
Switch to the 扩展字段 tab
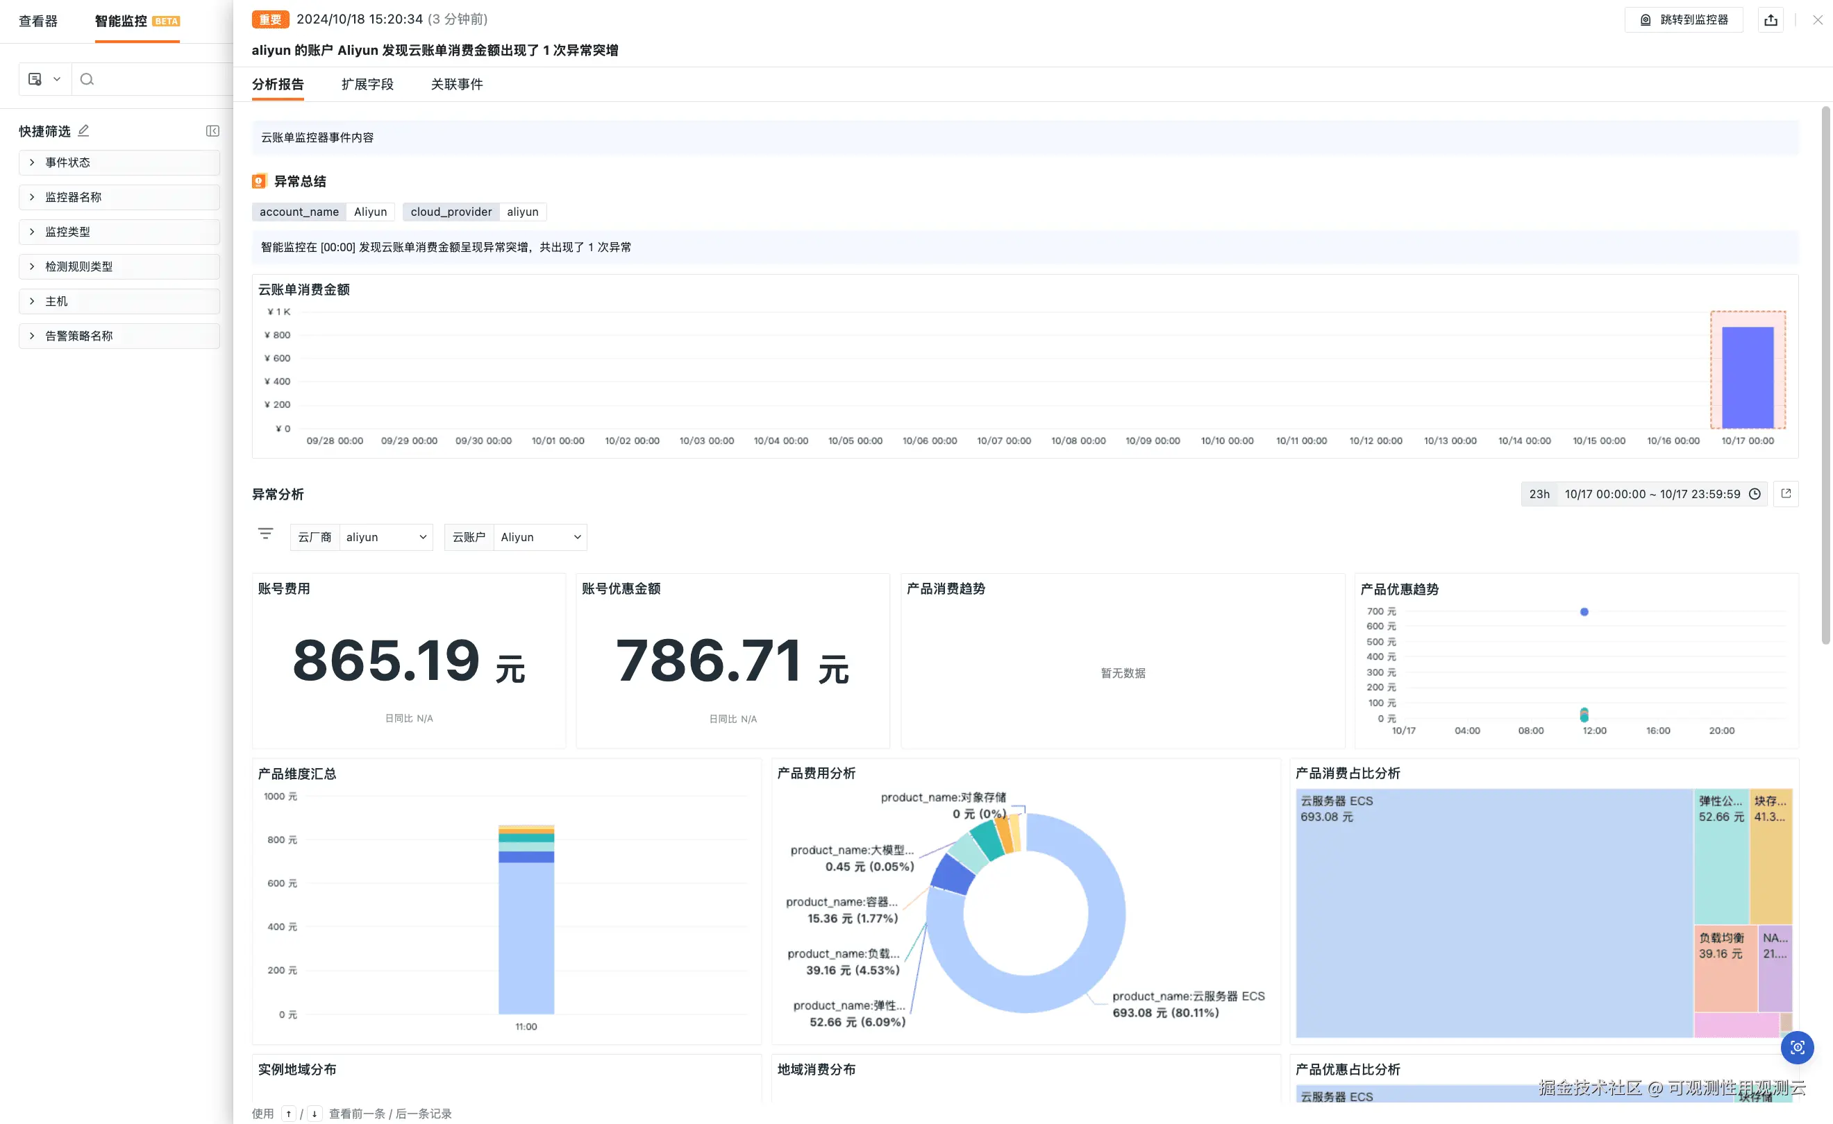[x=367, y=84]
